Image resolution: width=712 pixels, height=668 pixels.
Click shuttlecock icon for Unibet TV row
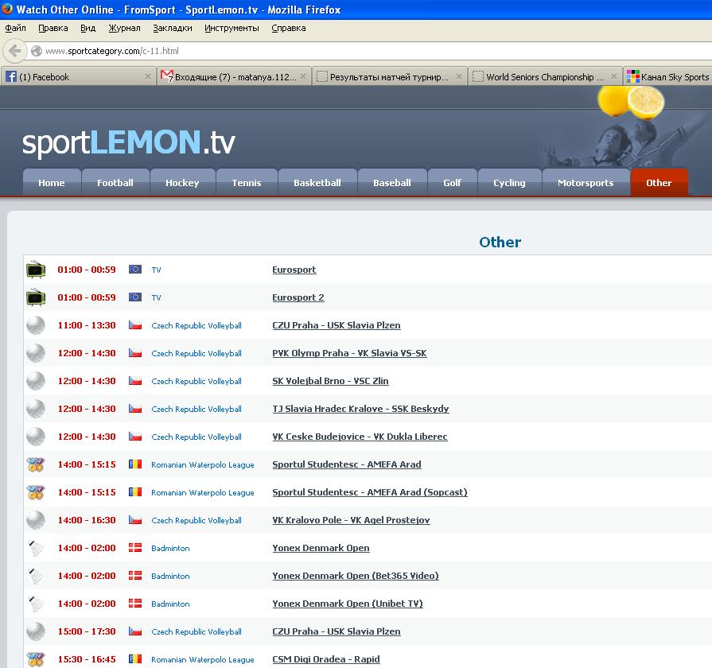36,604
